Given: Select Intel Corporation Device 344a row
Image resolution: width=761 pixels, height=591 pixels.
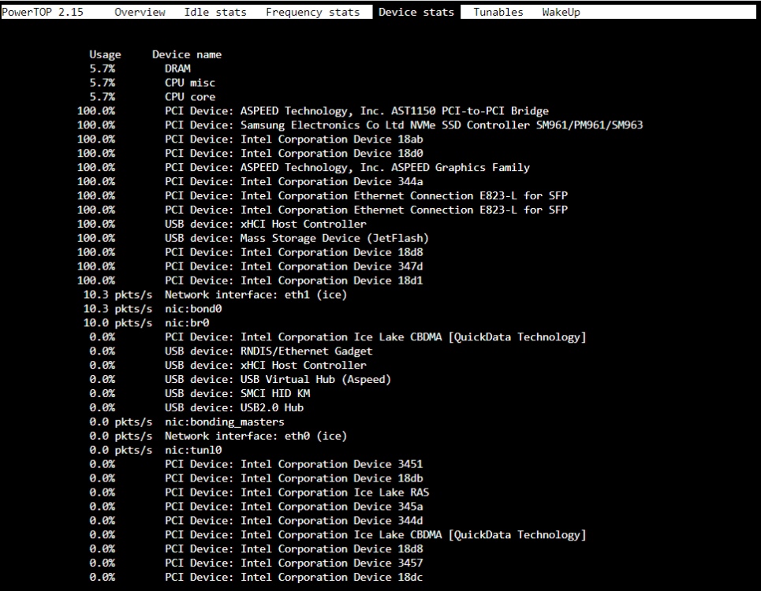Looking at the screenshot, I should tap(250, 181).
